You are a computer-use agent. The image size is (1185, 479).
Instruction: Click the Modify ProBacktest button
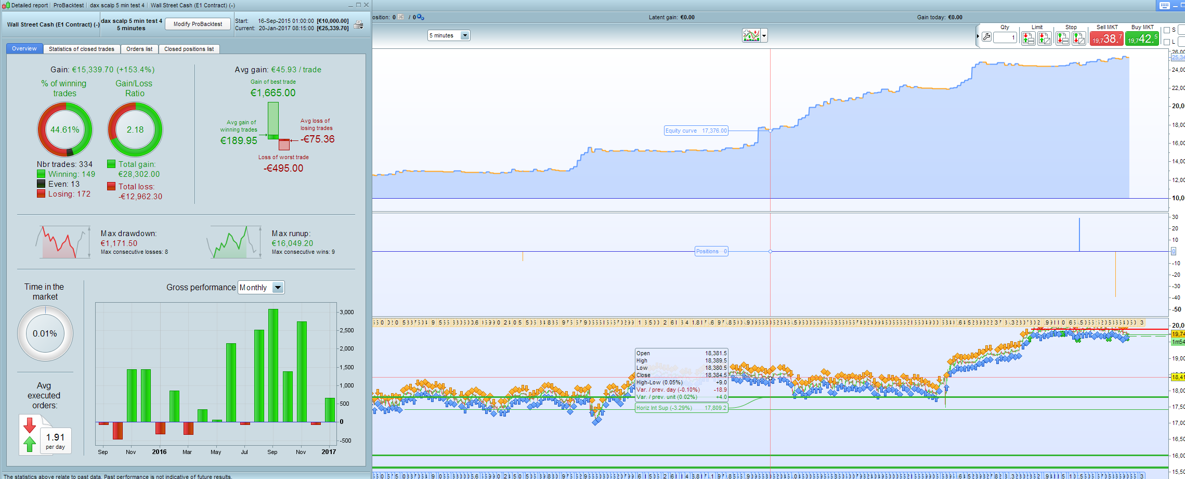click(x=198, y=24)
